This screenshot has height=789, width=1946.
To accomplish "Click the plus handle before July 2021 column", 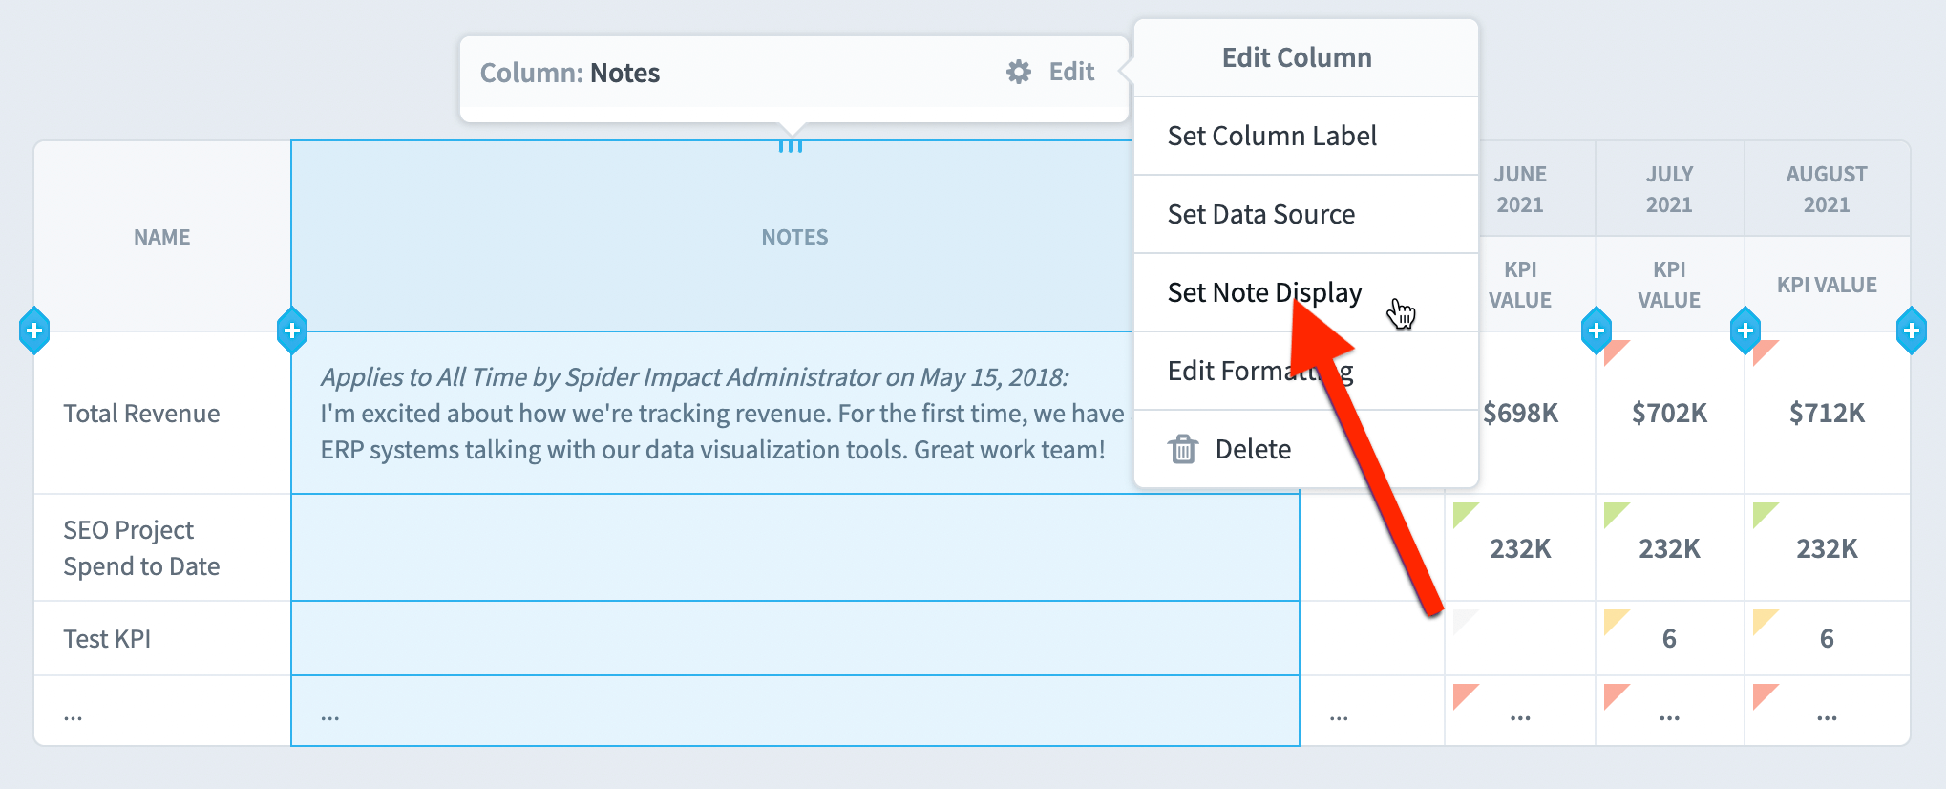I will click(1597, 331).
